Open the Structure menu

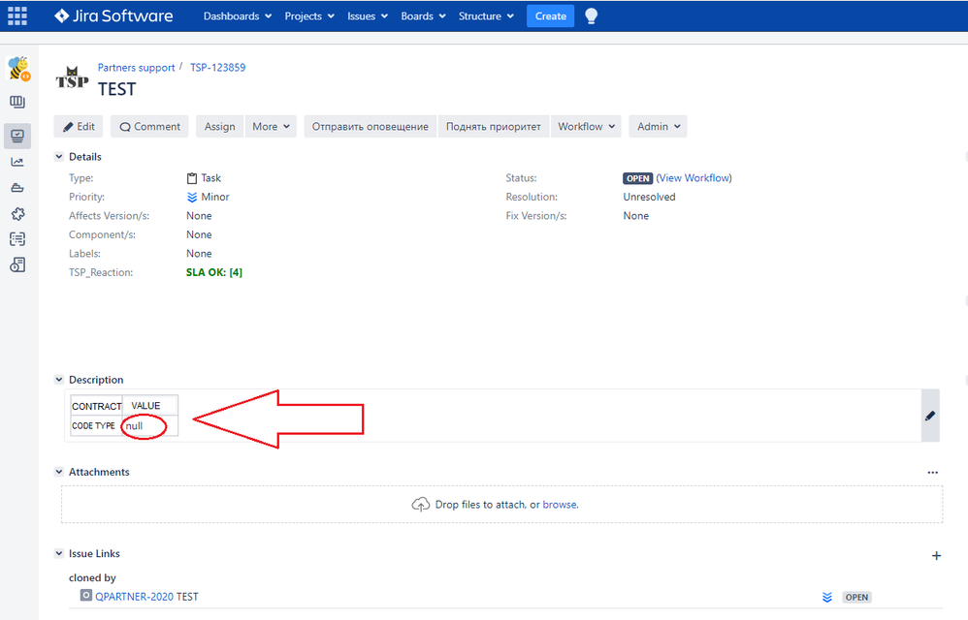pos(486,16)
